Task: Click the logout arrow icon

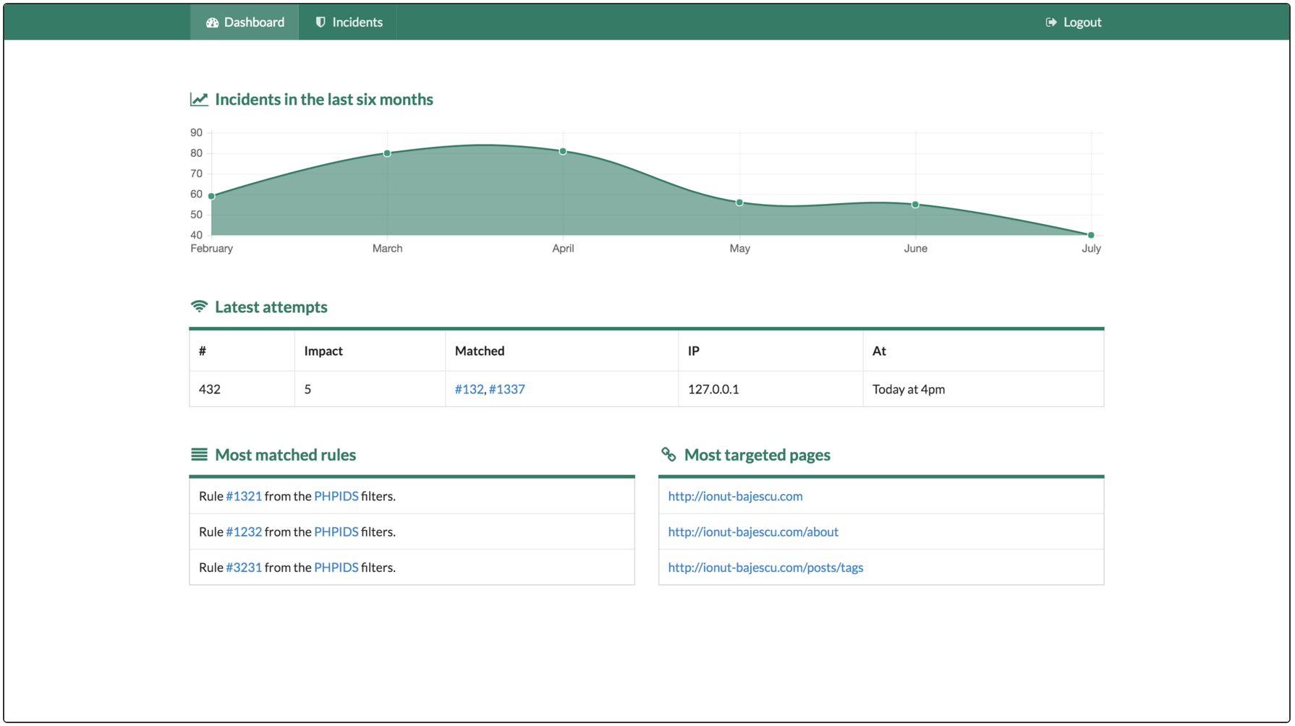Action: (x=1051, y=22)
